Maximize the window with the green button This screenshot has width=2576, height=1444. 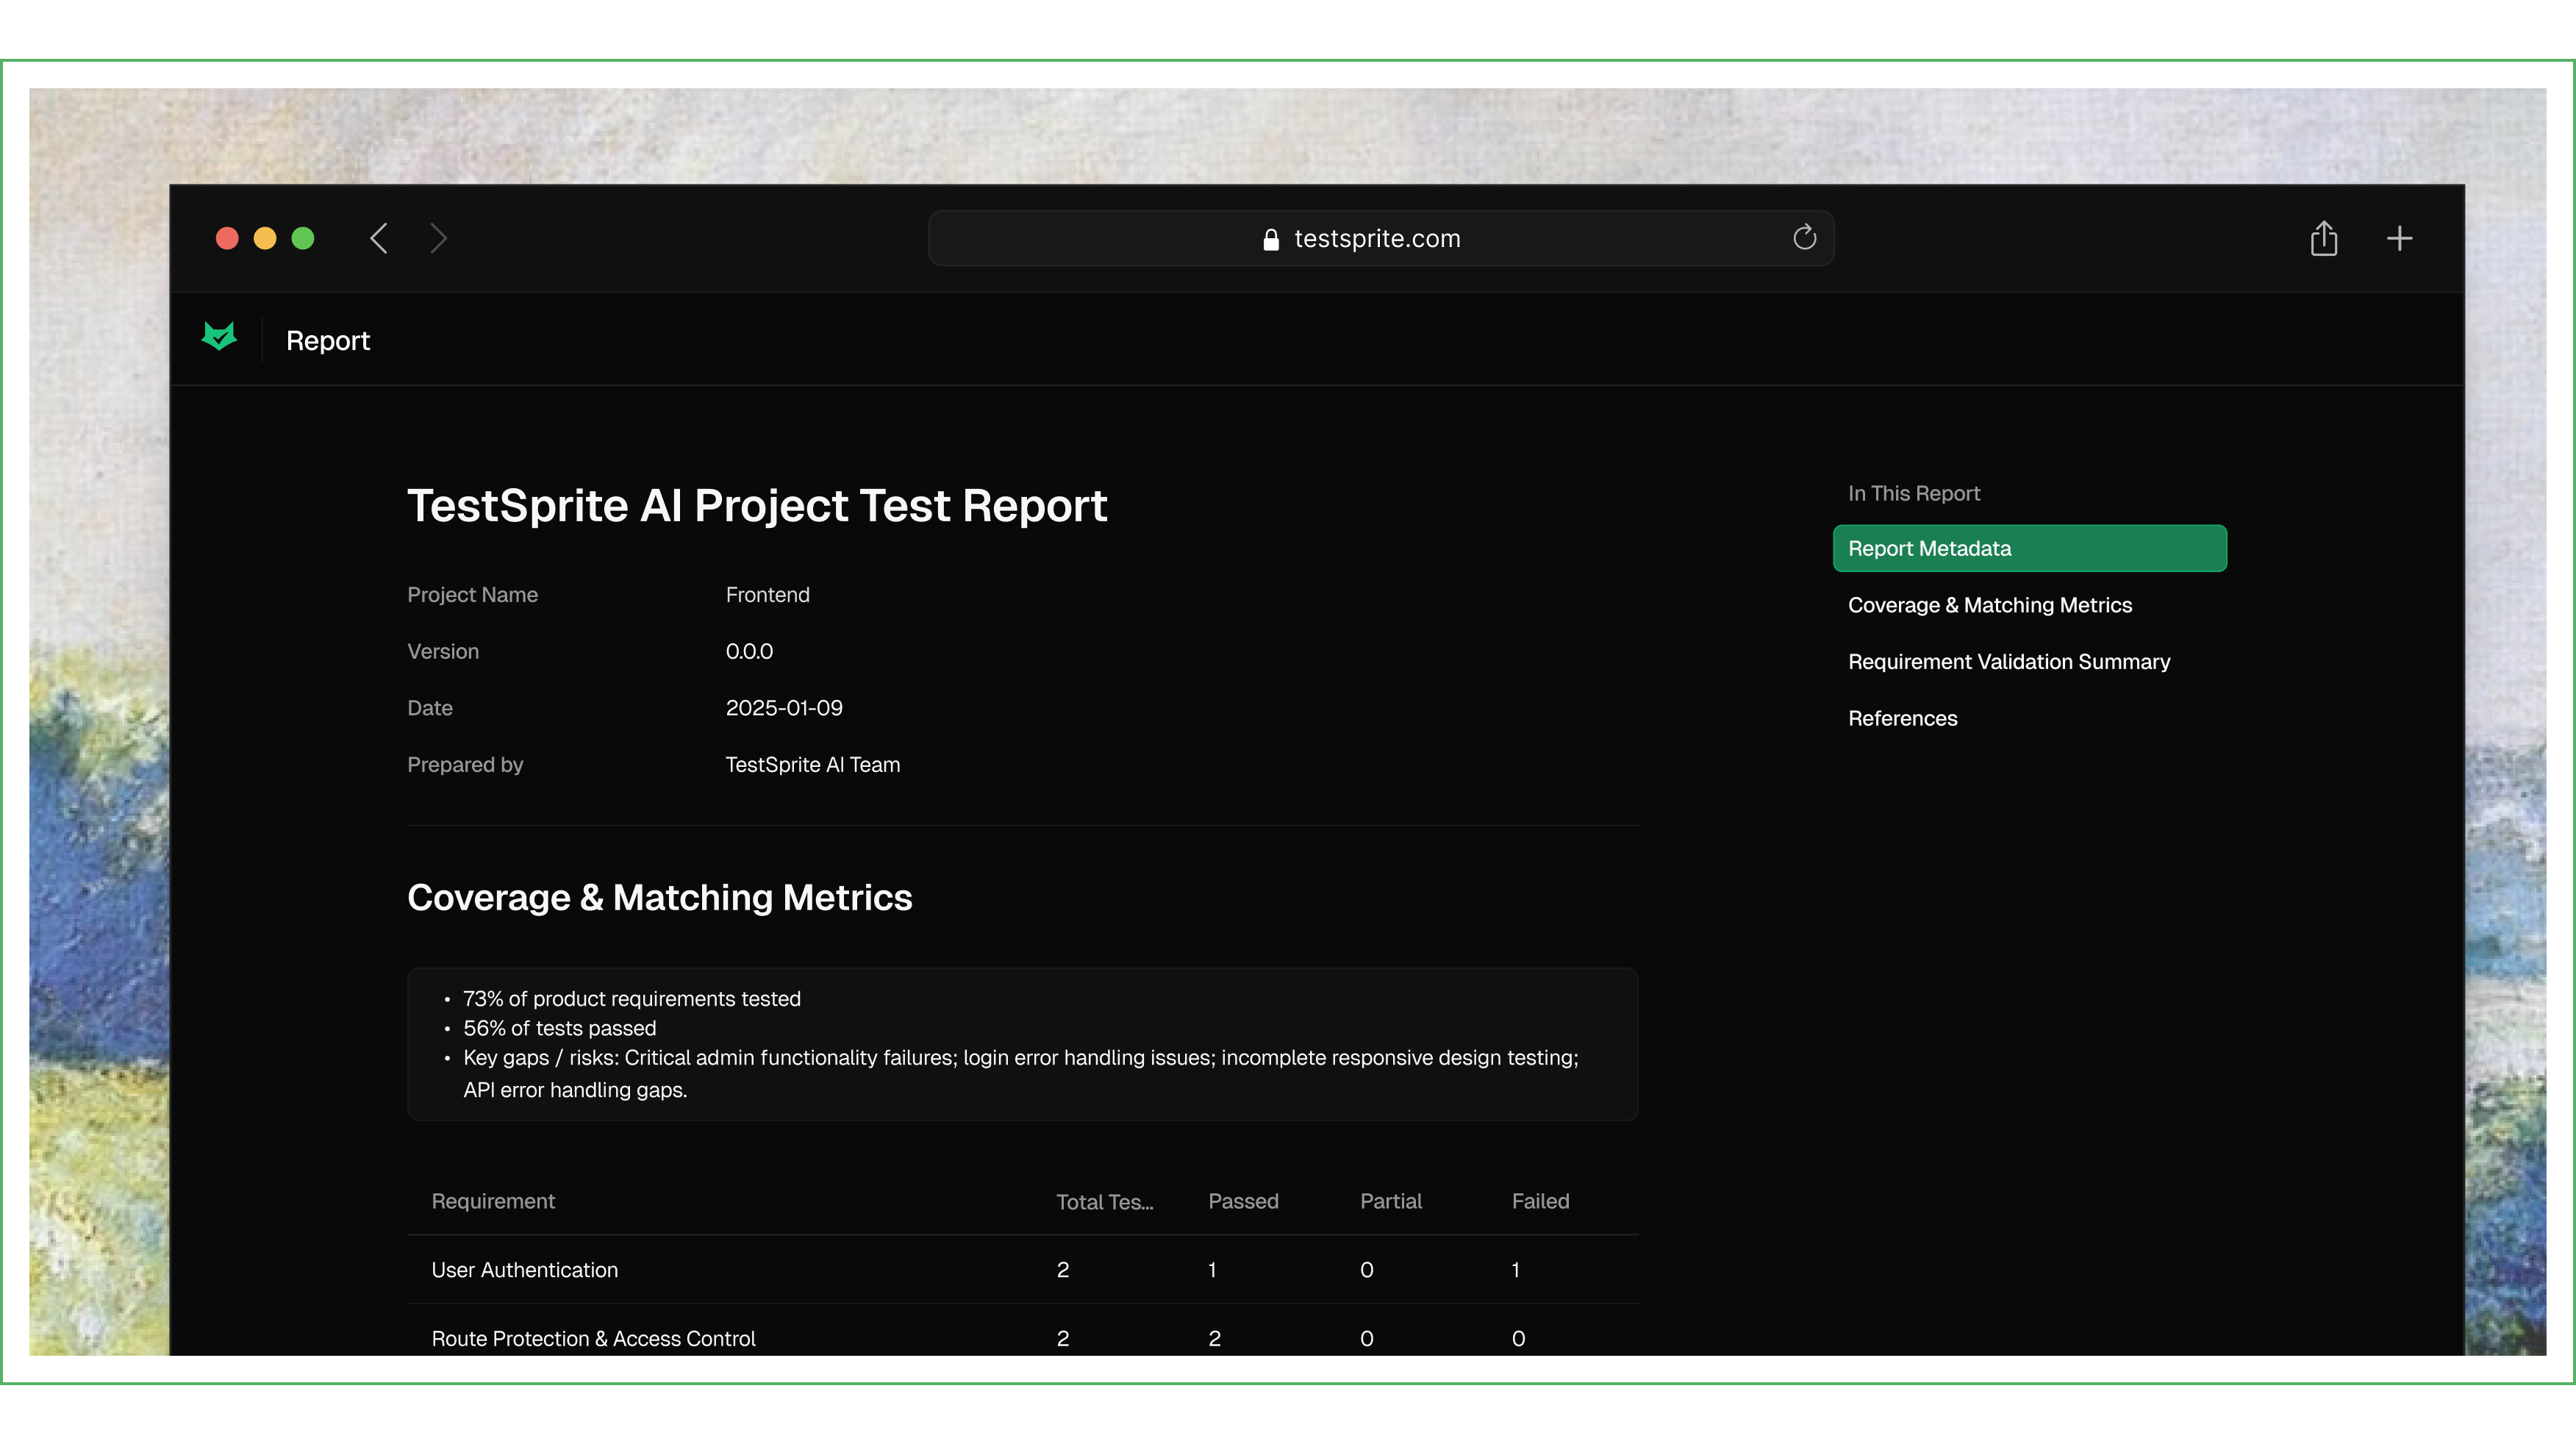point(303,238)
